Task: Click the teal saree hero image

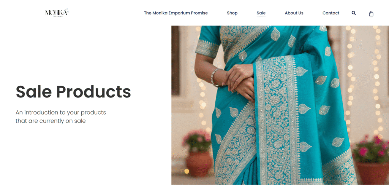Action: (x=280, y=105)
